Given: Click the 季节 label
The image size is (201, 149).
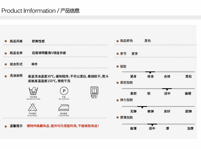Looking at the screenshot, I should click(x=123, y=54).
